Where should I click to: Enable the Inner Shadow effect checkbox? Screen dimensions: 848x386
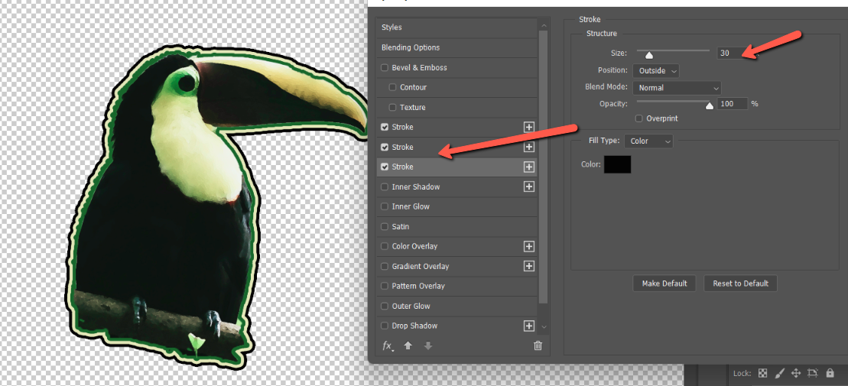point(385,187)
